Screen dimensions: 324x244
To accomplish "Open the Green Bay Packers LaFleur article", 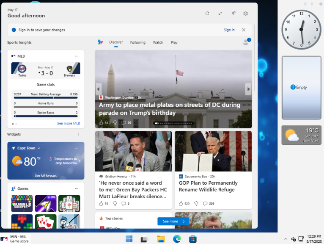I will pyautogui.click(x=133, y=190).
